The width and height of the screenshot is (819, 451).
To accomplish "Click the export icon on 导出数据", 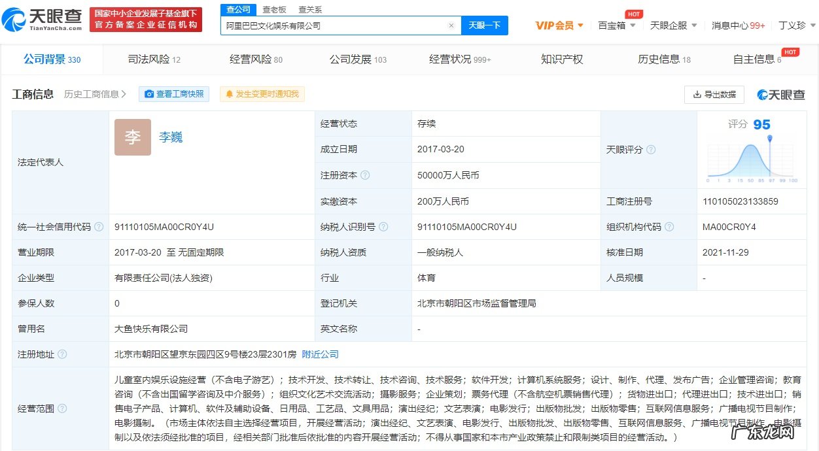I will click(697, 95).
